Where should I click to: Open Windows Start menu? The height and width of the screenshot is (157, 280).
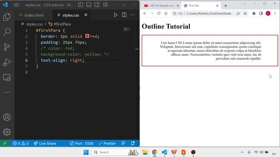pos(86,152)
